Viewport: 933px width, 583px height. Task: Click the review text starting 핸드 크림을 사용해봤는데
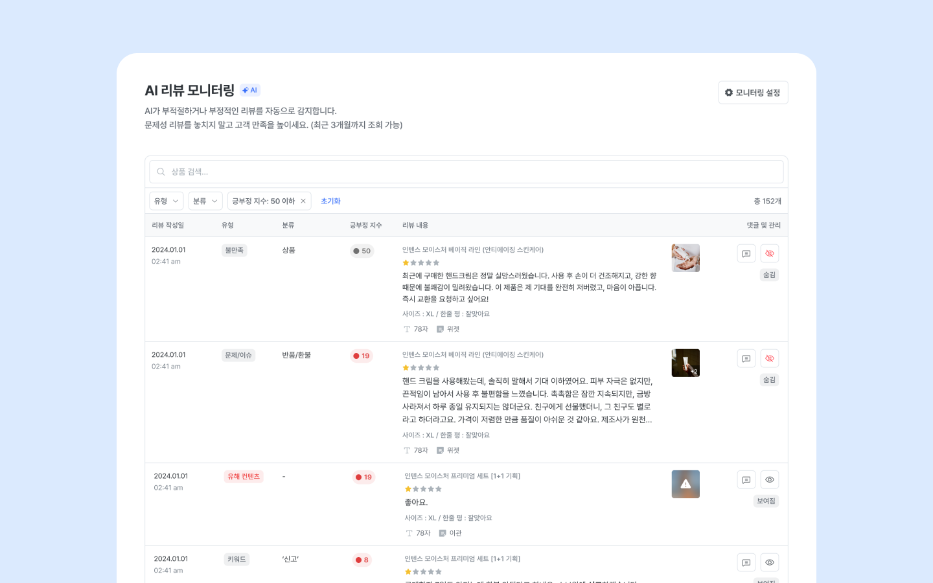pyautogui.click(x=527, y=400)
